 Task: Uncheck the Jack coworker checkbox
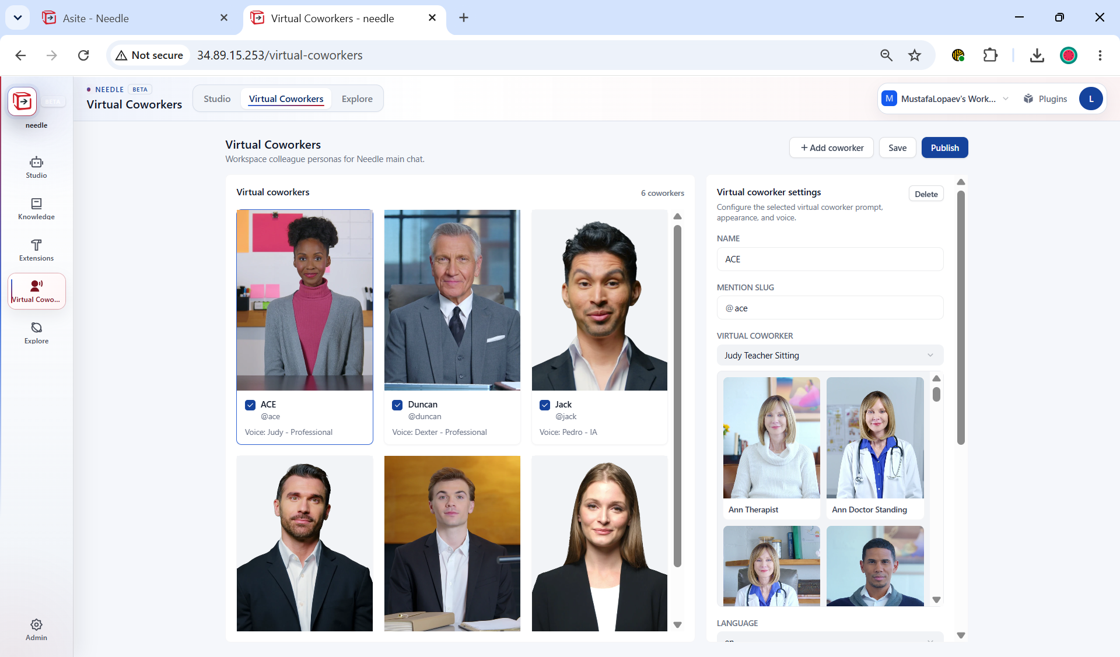coord(545,405)
